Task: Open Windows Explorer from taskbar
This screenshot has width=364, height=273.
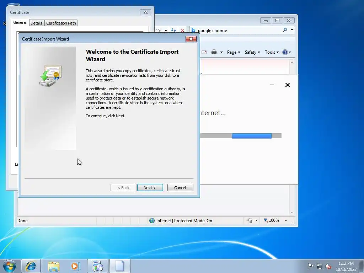Action: click(x=54, y=266)
